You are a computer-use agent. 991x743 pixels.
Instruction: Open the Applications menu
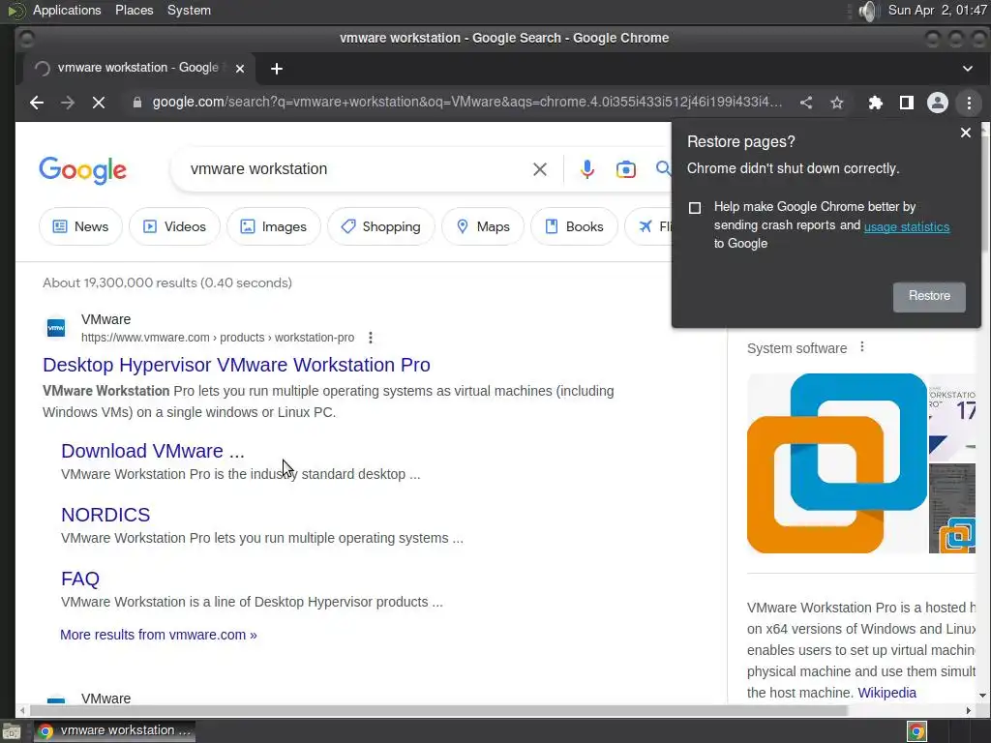67,10
